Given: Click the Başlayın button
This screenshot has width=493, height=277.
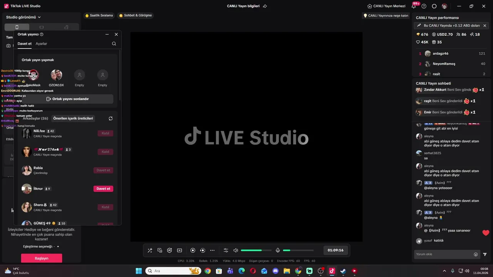Looking at the screenshot, I should pyautogui.click(x=42, y=258).
